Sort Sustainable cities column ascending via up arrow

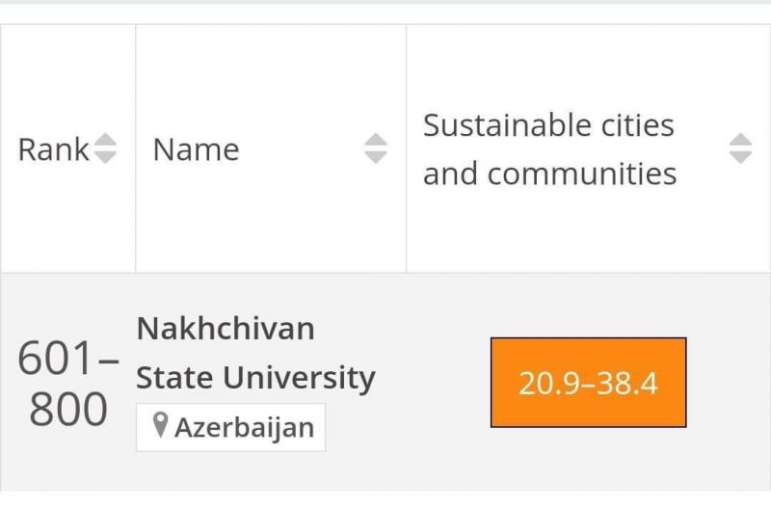(x=740, y=140)
